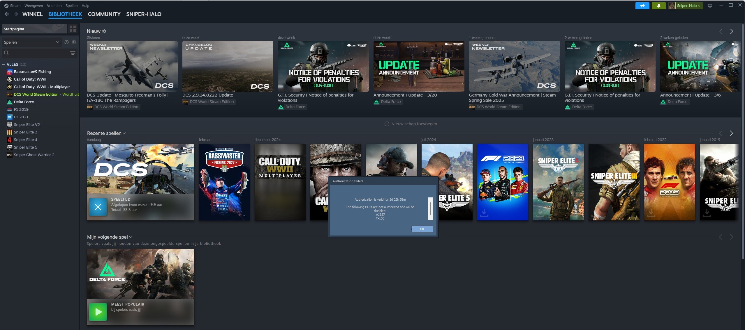This screenshot has width=745, height=330.
Task: Select Call of Duty: WWII in sidebar
Action: (x=30, y=79)
